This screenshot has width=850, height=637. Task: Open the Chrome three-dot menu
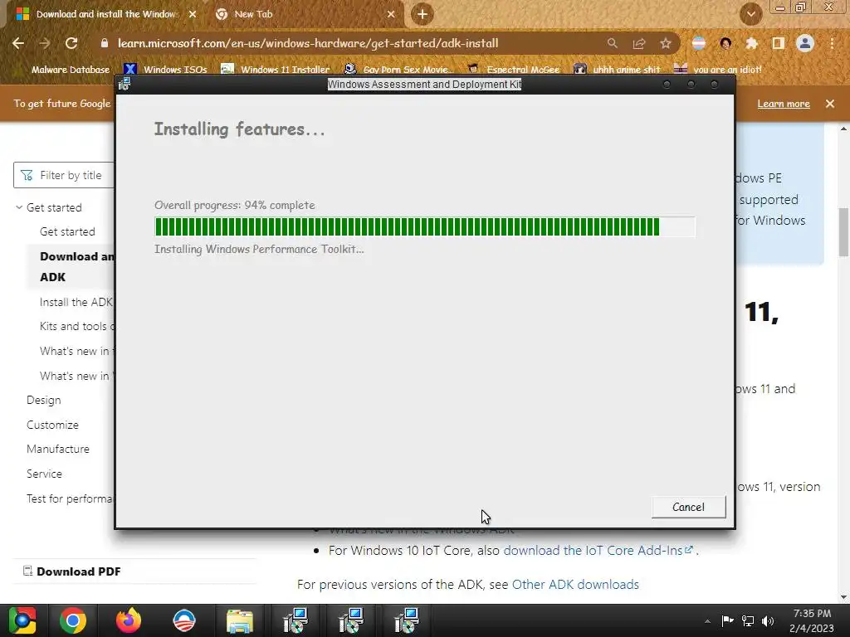point(832,43)
